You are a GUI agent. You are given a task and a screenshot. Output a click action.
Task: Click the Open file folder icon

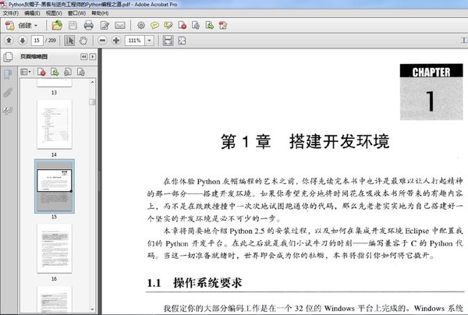tap(57, 26)
